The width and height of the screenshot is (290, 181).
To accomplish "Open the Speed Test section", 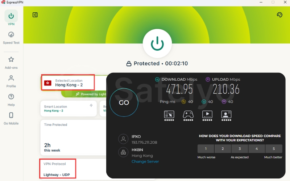I will (11, 38).
